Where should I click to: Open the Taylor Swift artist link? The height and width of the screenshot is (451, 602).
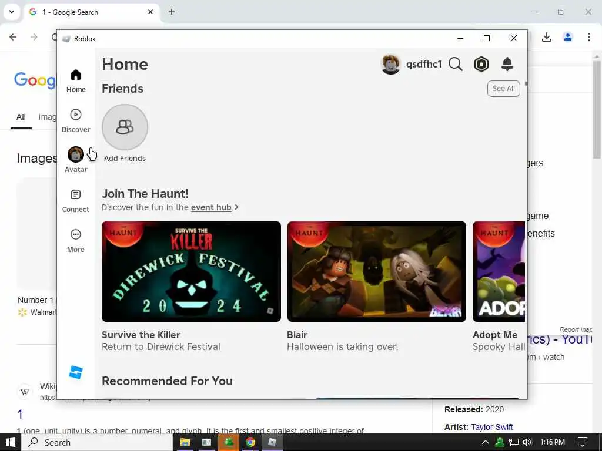point(492,427)
